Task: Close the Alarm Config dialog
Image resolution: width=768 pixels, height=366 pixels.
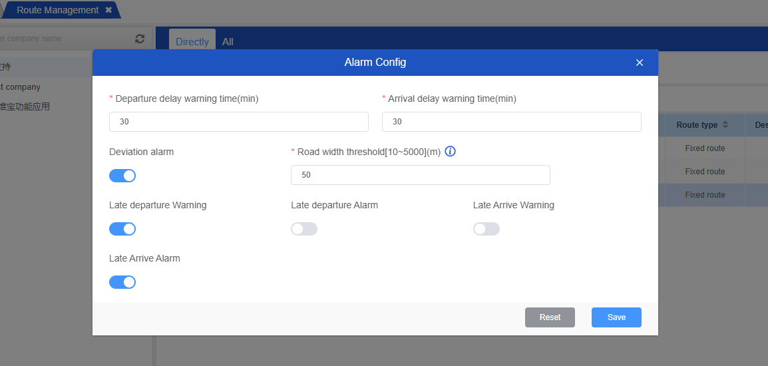Action: [x=640, y=63]
